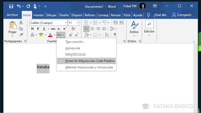The image size is (201, 113).
Task: Open the Estilos styles gallery button
Action: 134,29
